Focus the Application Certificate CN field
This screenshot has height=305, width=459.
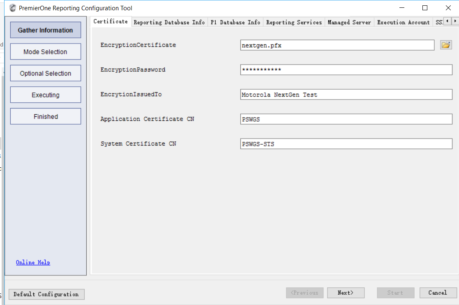pyautogui.click(x=346, y=119)
